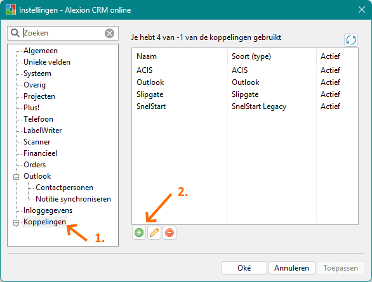Clear the search field with the X icon
The height and width of the screenshot is (282, 372).
[109, 33]
